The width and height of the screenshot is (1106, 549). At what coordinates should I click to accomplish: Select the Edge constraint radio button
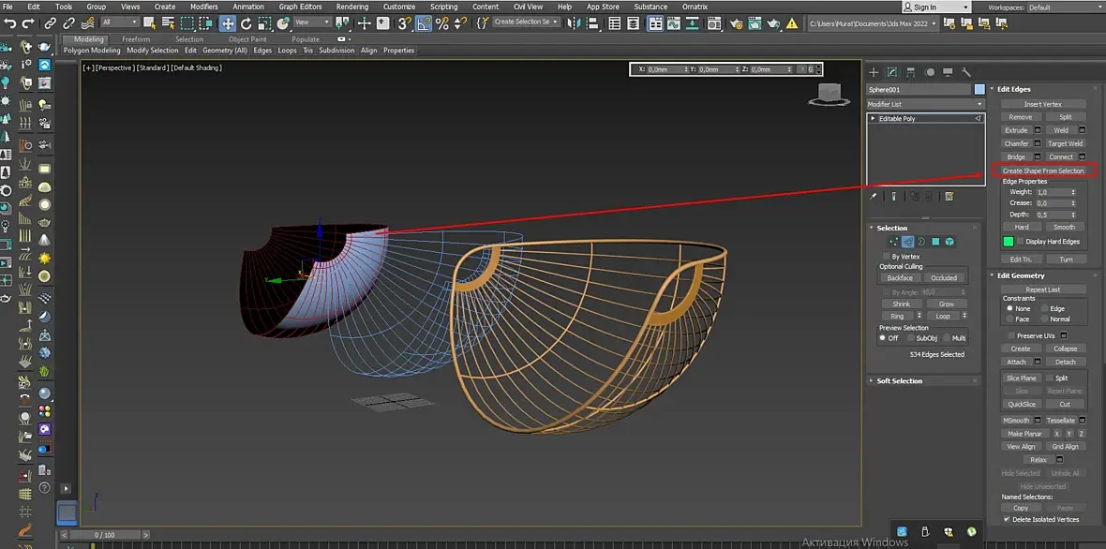(1044, 308)
